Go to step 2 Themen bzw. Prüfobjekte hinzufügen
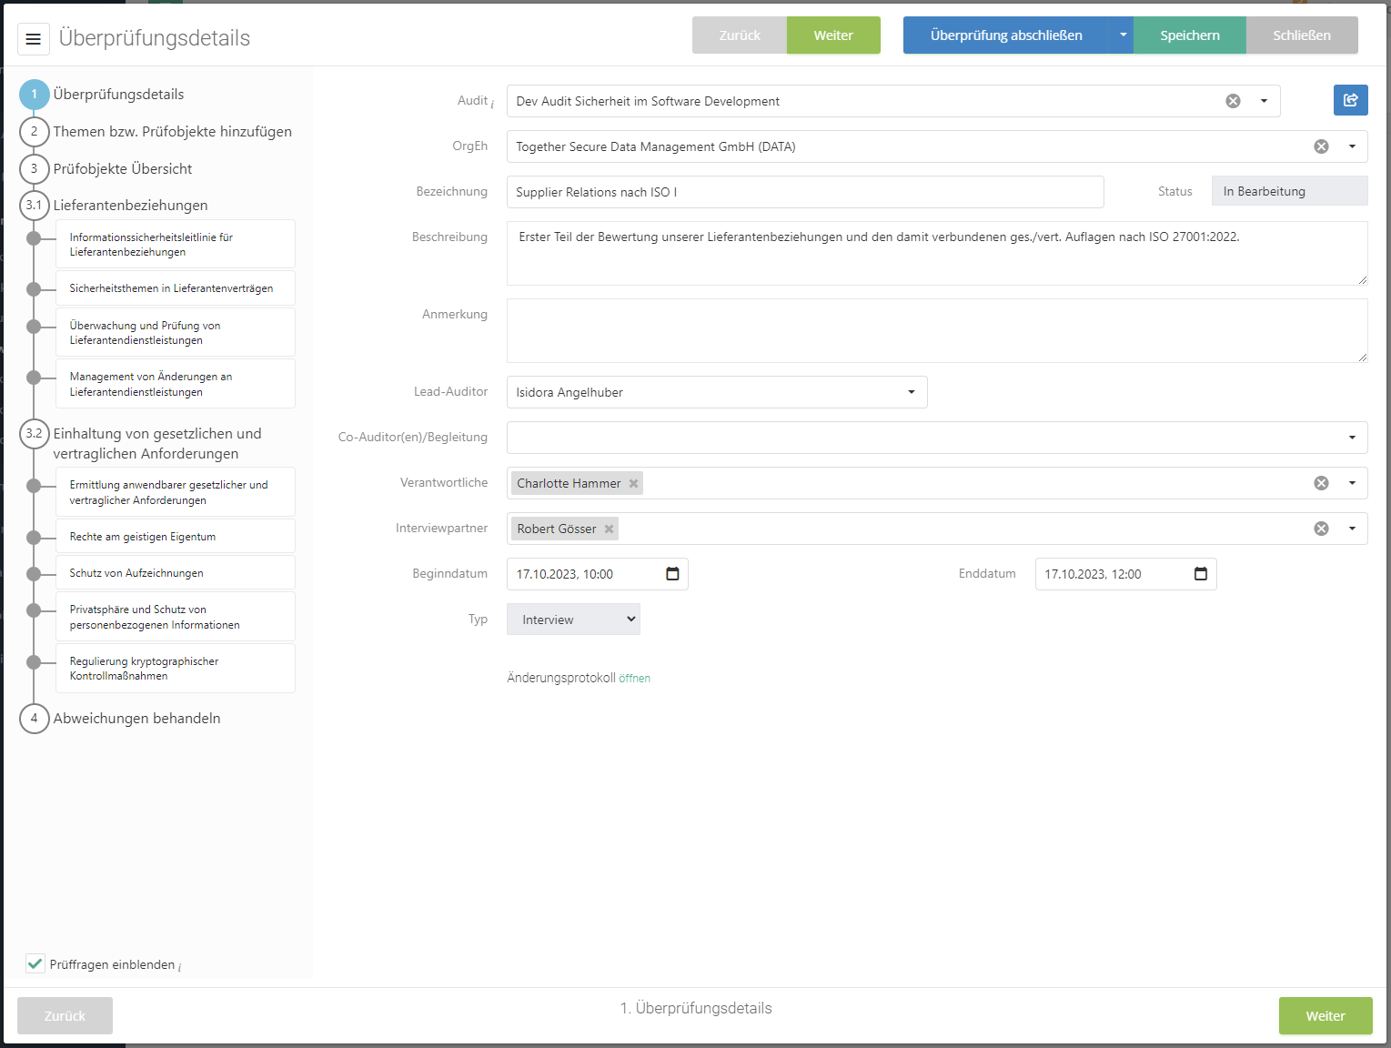 coord(172,132)
